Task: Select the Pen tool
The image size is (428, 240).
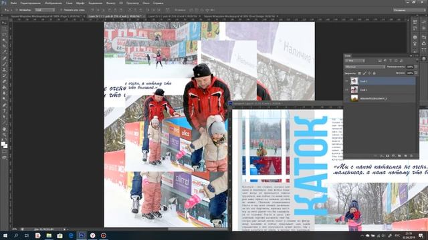Action: coord(5,105)
